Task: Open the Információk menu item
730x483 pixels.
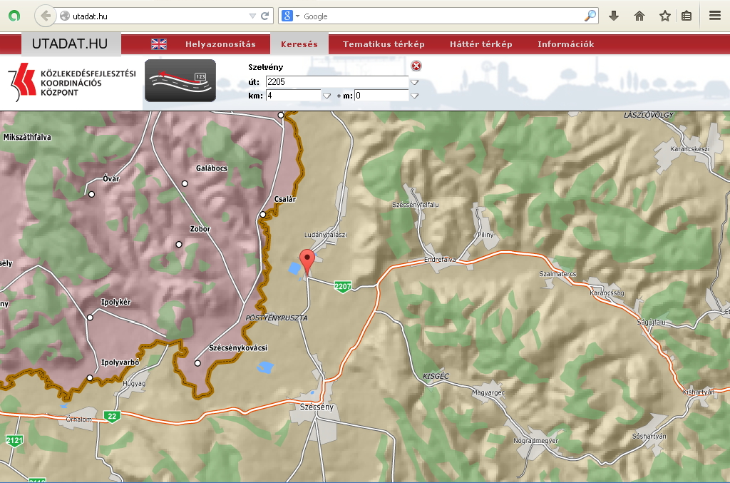Action: [565, 44]
